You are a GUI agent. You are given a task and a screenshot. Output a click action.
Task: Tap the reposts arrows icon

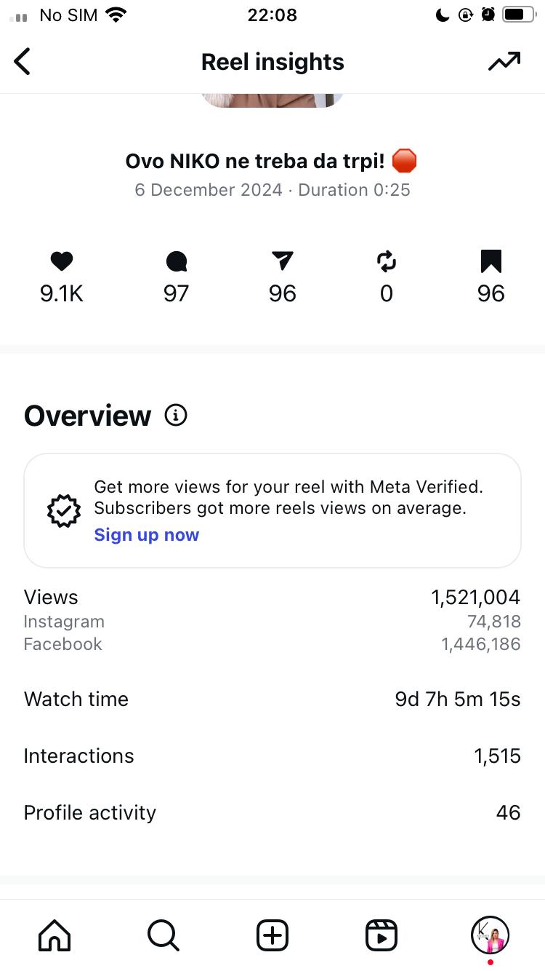coord(387,261)
